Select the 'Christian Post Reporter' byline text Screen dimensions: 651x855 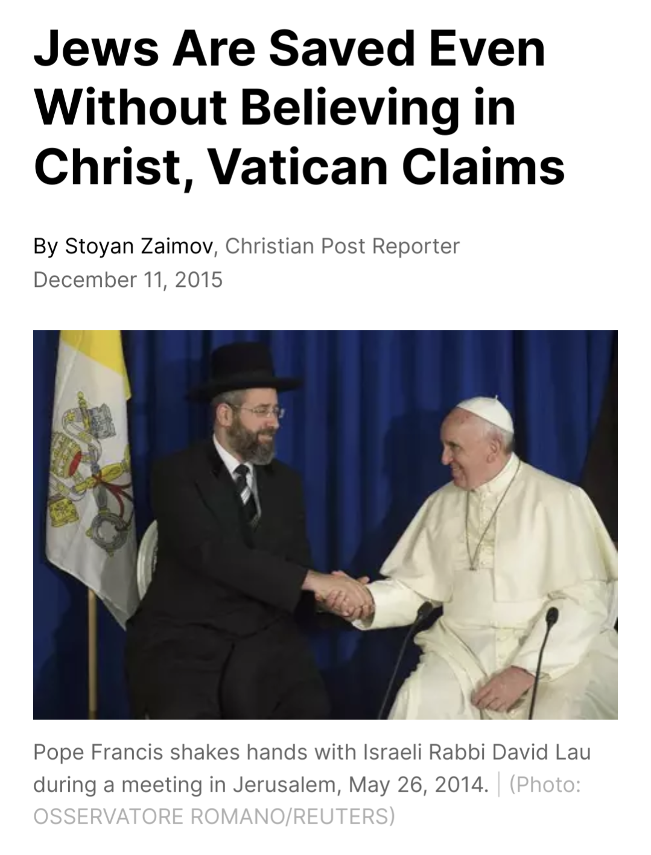[342, 246]
